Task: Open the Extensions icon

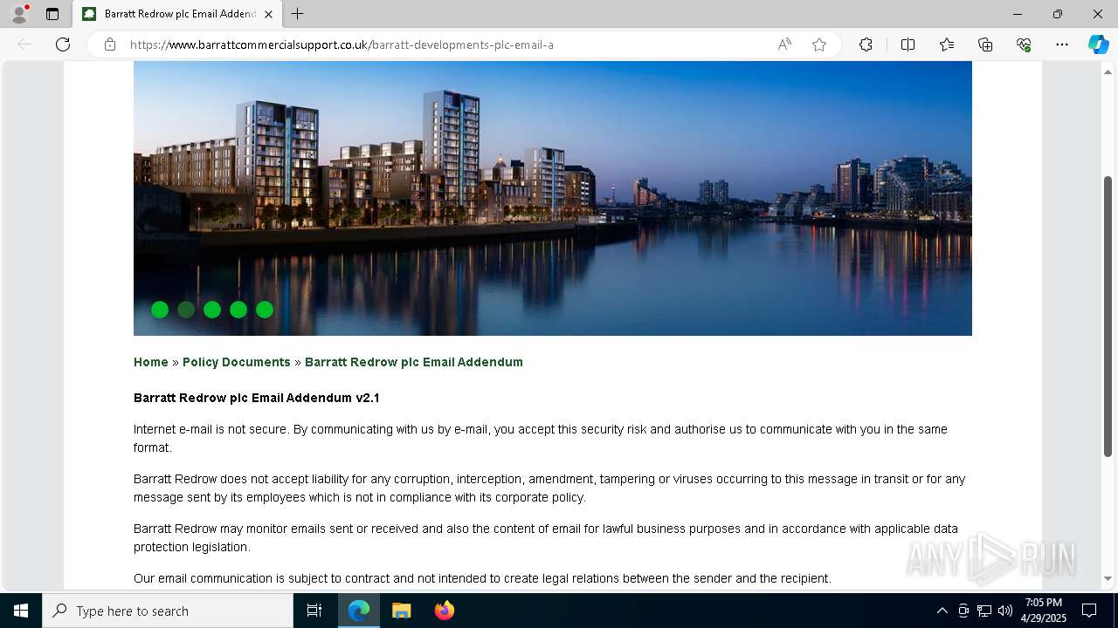Action: 866,44
